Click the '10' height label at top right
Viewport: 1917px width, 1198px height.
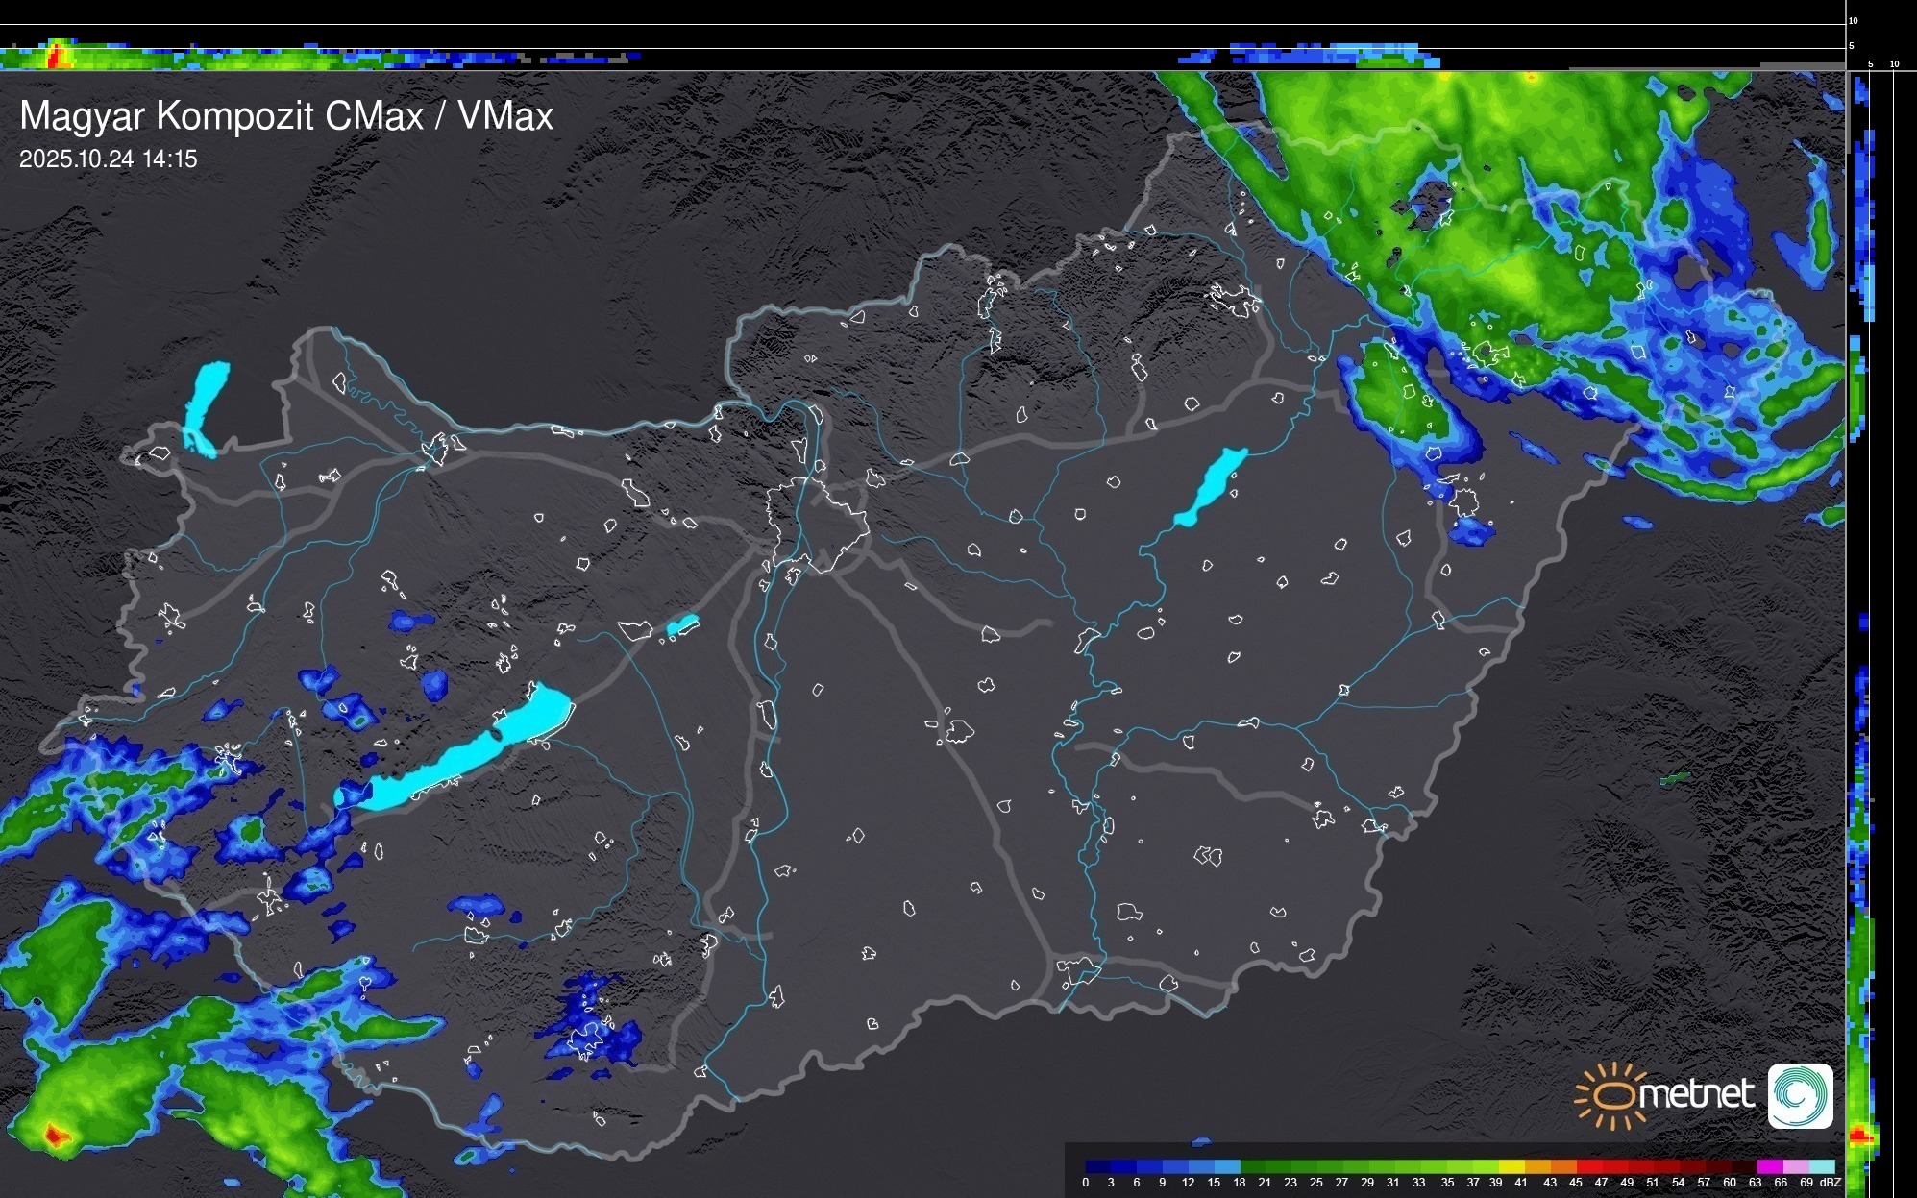(1854, 20)
